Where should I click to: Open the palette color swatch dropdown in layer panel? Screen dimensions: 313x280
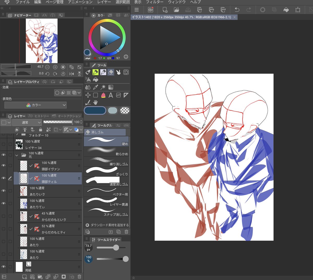tap(6, 122)
